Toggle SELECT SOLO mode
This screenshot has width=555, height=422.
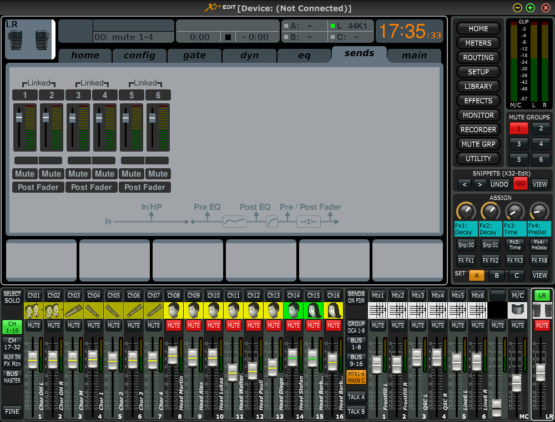coord(12,297)
